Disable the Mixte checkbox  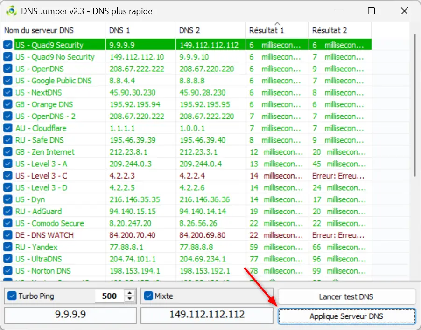pyautogui.click(x=148, y=296)
